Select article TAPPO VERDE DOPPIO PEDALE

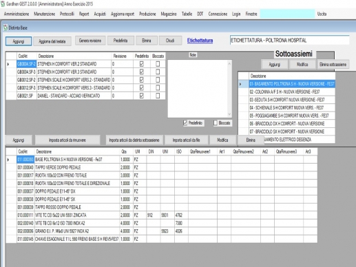click(162, 167)
